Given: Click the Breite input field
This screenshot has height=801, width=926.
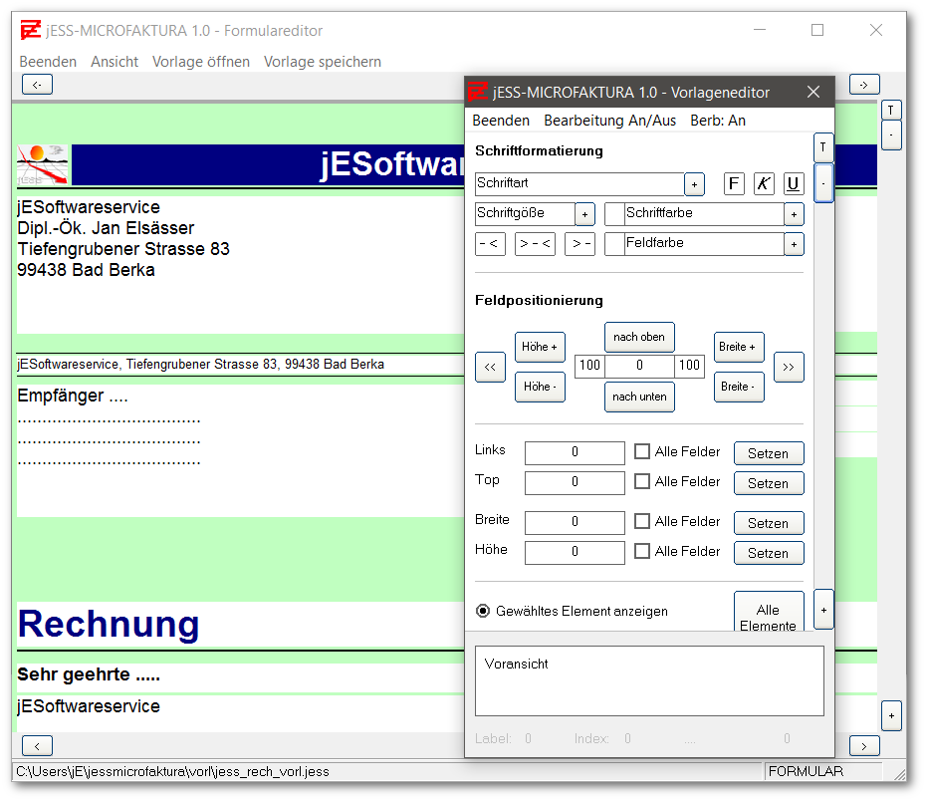Looking at the screenshot, I should coord(575,523).
